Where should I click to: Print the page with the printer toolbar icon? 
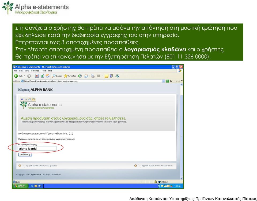(93, 76)
